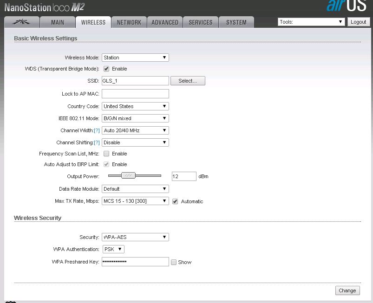Open IEEE 802.11 Mode dropdown
The image size is (373, 303).
tap(135, 118)
